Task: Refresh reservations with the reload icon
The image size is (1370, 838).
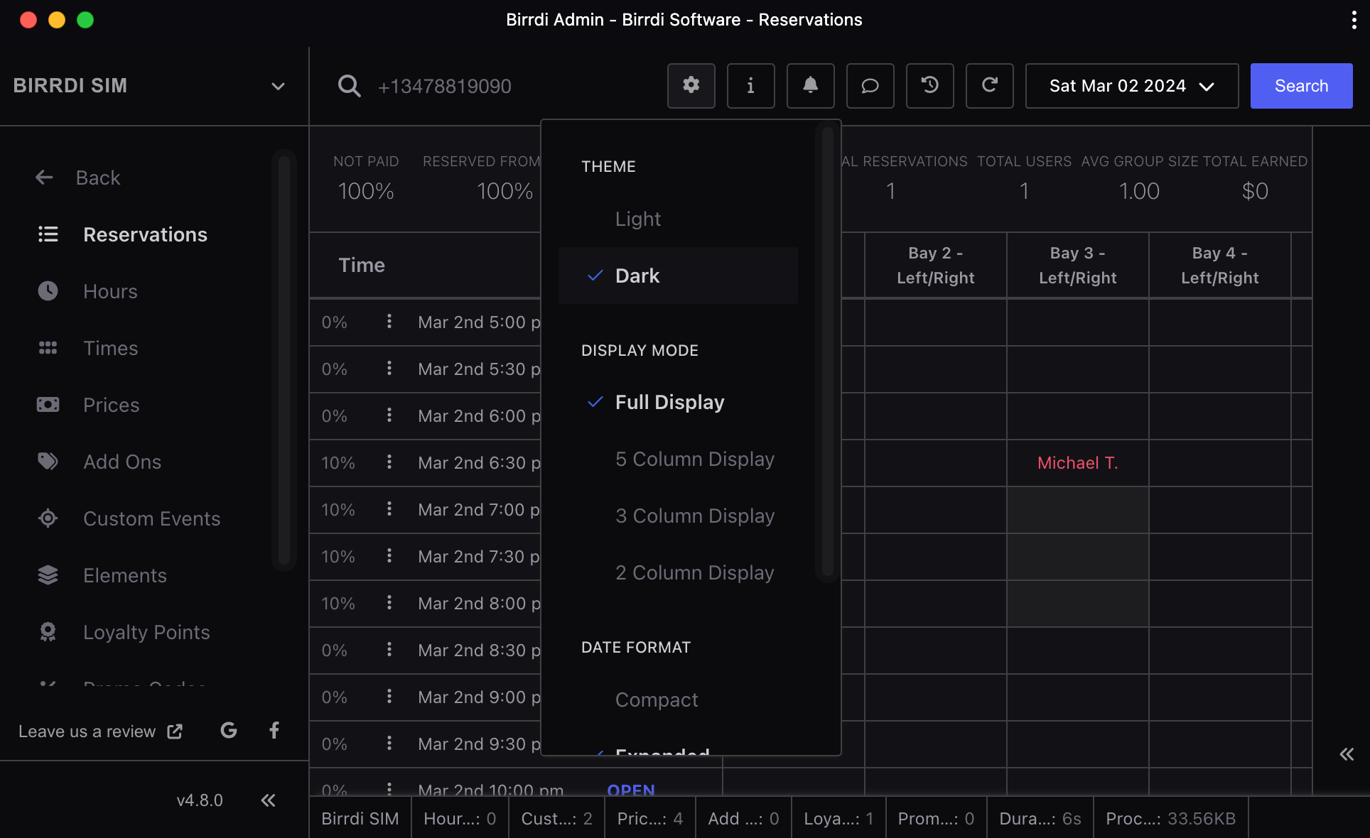Action: tap(989, 86)
